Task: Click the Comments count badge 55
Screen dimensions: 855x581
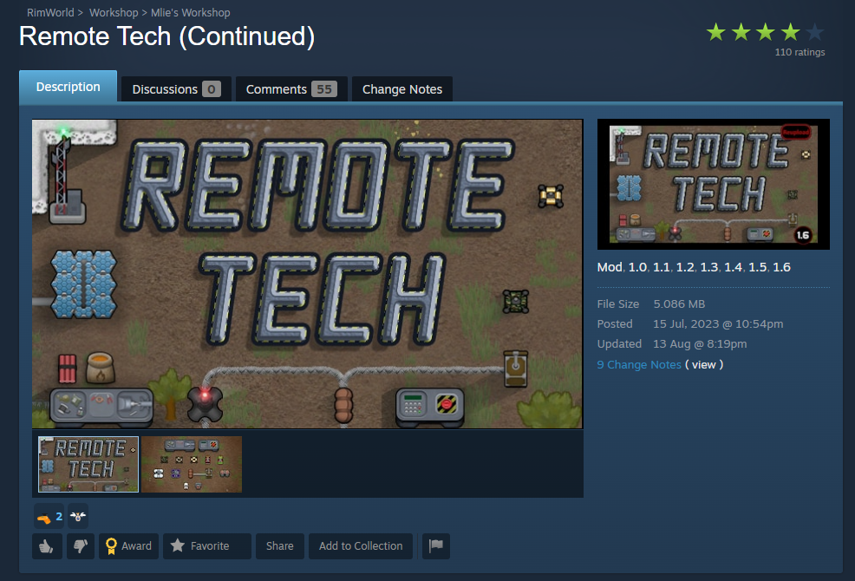Action: 324,89
